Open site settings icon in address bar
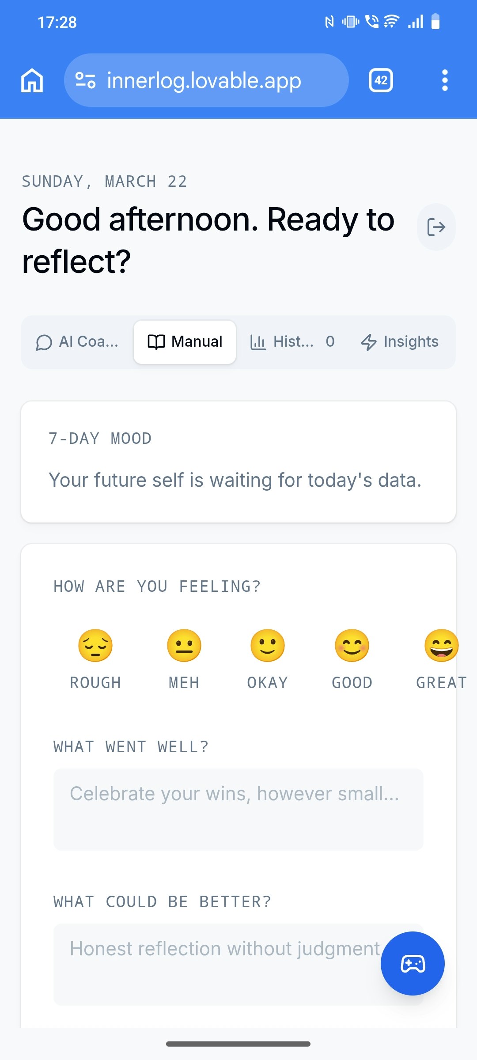The height and width of the screenshot is (1060, 477). 85,80
